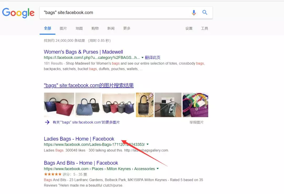Switch to the 图片 tab

(63, 28)
